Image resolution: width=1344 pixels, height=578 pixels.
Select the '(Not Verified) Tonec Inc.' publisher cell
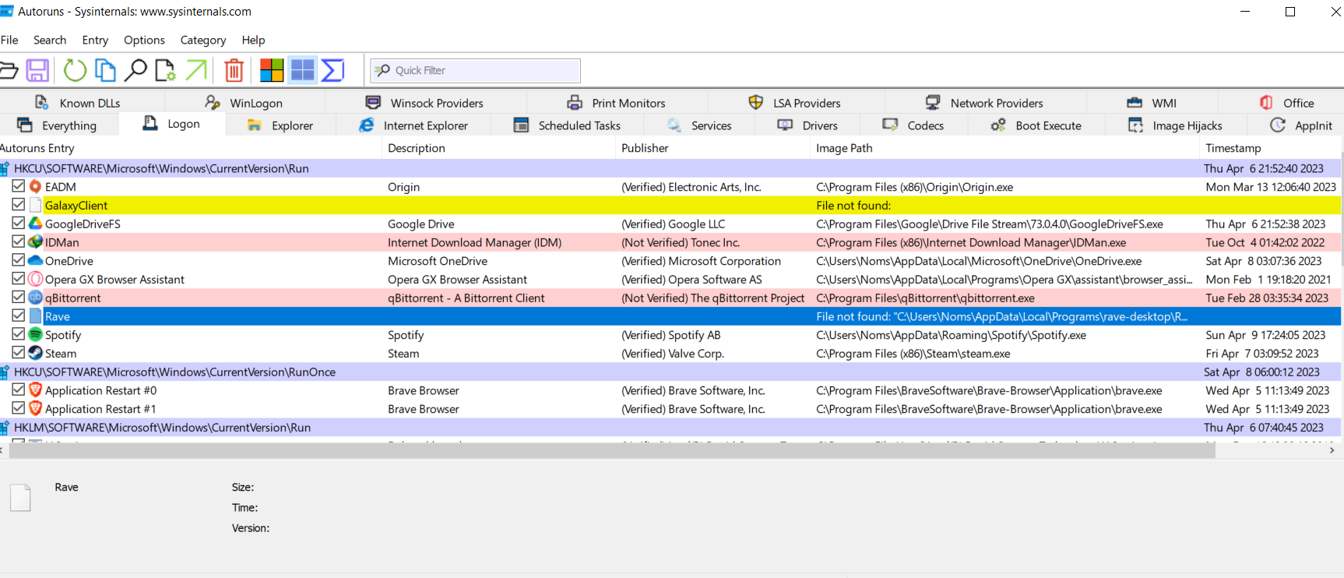(x=681, y=242)
